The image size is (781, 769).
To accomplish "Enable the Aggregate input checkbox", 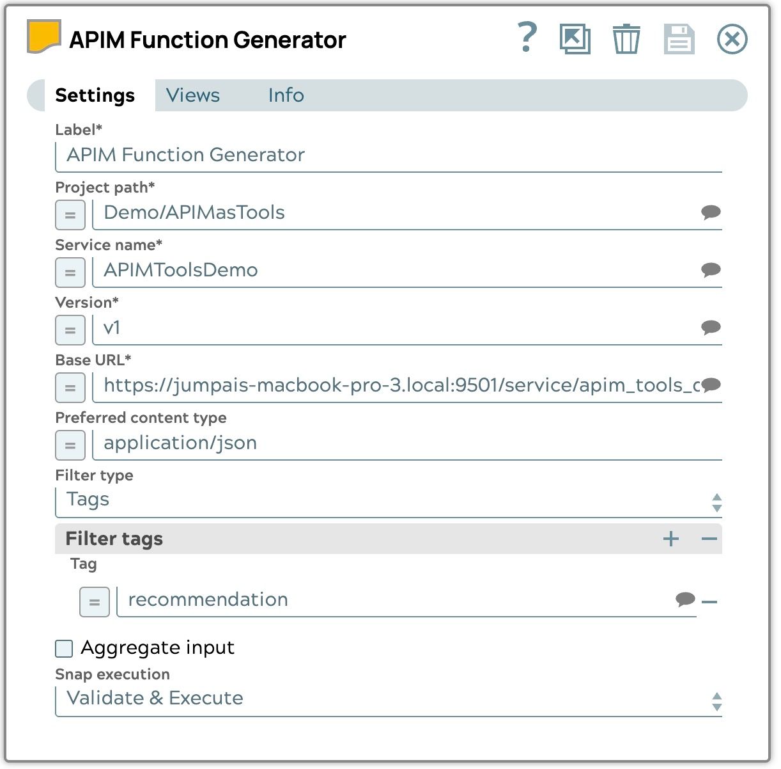I will pyautogui.click(x=64, y=649).
